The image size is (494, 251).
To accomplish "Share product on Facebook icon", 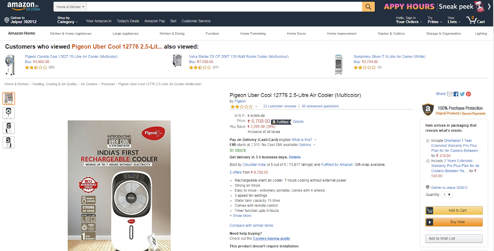I will pos(456,94).
